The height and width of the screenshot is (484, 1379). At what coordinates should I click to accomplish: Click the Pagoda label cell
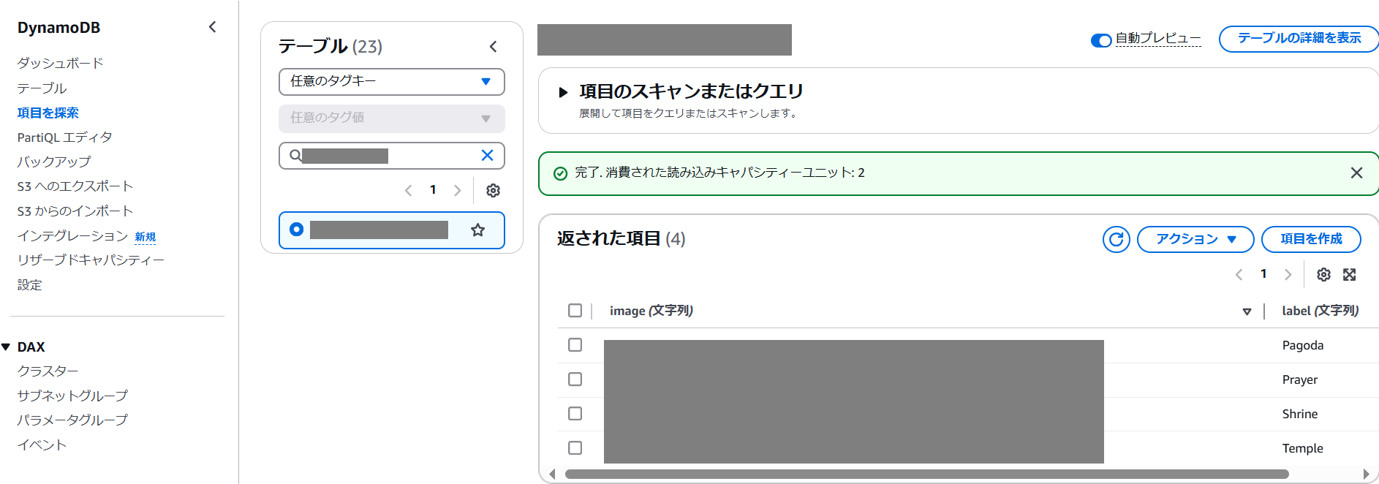click(x=1302, y=345)
